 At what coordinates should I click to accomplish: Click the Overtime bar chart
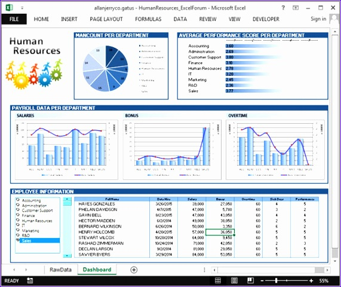tap(275, 149)
